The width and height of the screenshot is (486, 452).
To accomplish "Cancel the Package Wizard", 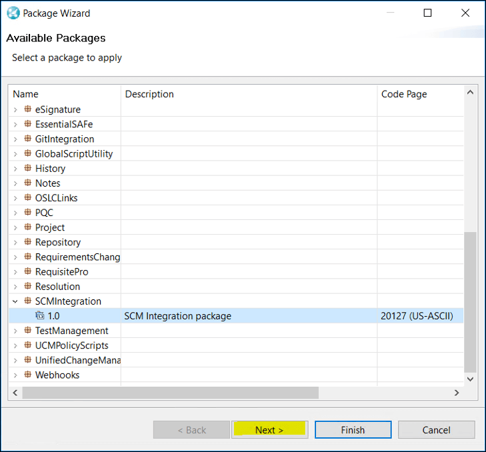I will point(437,430).
